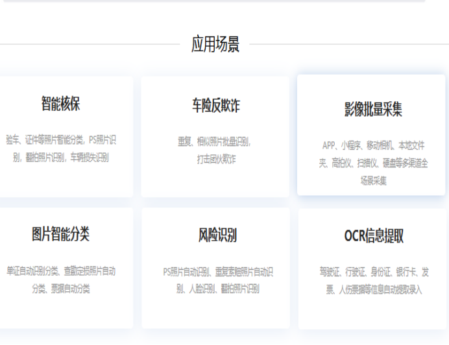Click the 影像批量采集 card title
Screen dimensions: 449x345
(x=373, y=109)
